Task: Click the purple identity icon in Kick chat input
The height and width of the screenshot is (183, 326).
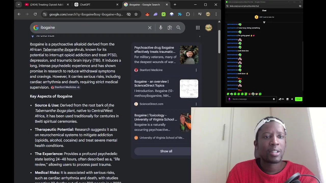Action: point(229,99)
